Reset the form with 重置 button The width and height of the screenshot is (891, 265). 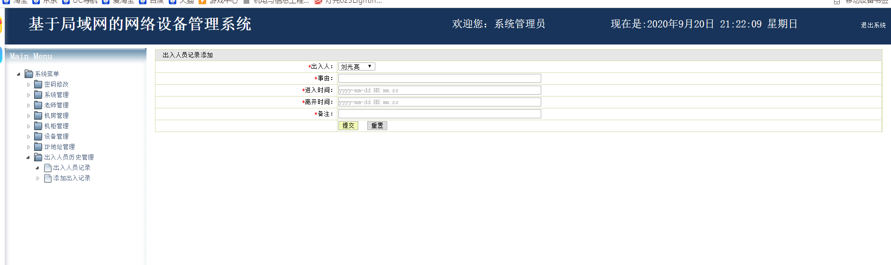[377, 125]
